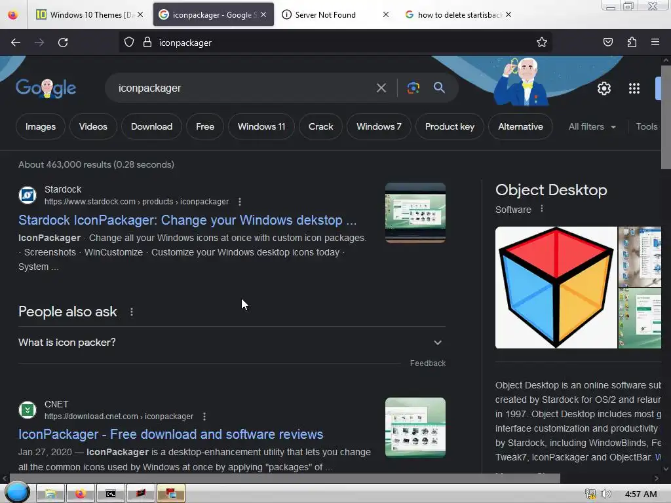
Task: Click the 4:57 AM taskbar clock
Action: tap(641, 494)
